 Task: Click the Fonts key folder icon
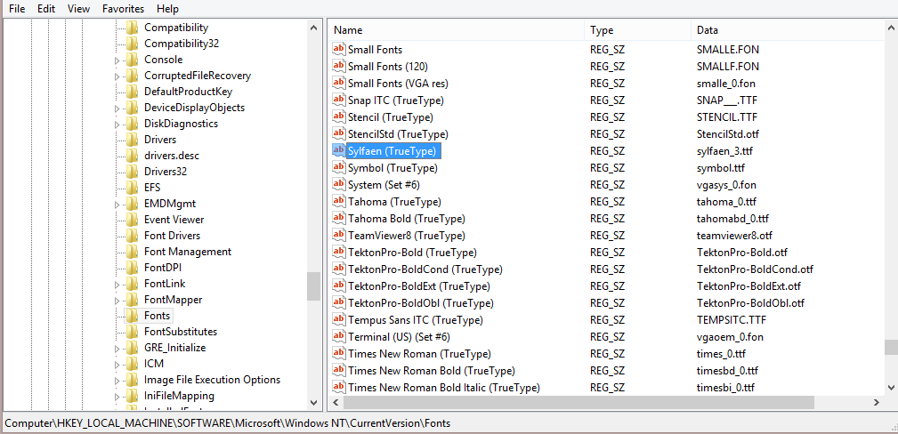click(132, 316)
